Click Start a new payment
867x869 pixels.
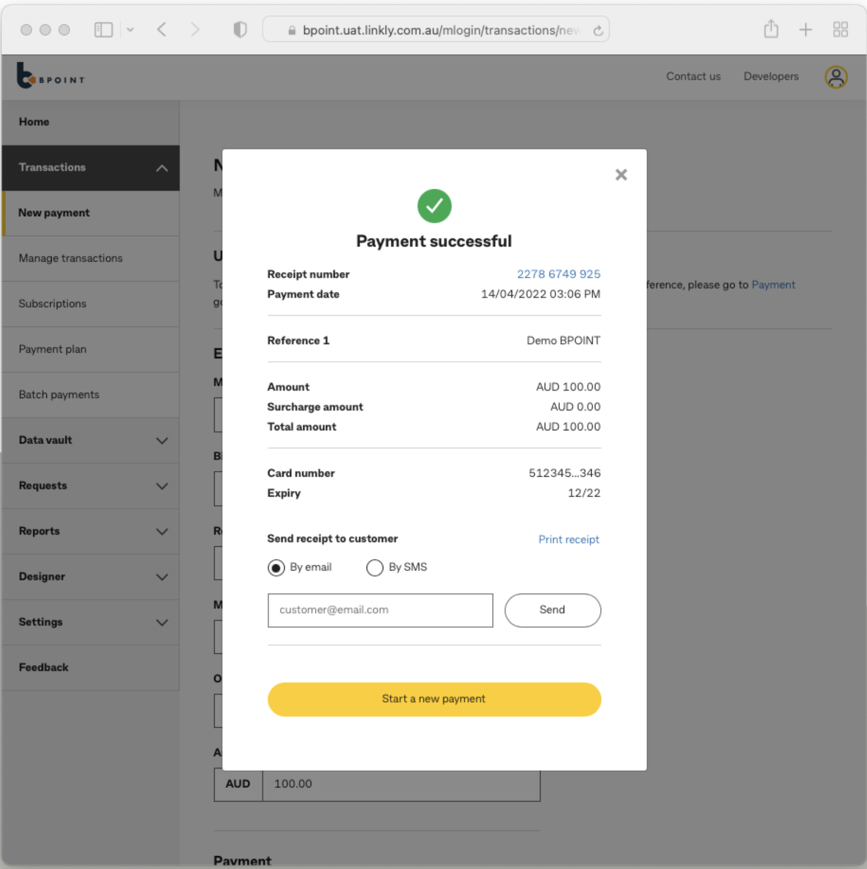click(433, 699)
